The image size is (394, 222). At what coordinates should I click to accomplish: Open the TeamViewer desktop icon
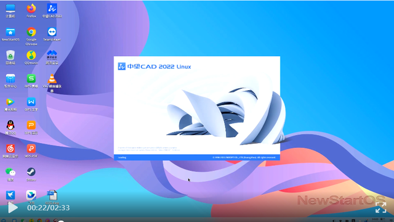point(52,35)
